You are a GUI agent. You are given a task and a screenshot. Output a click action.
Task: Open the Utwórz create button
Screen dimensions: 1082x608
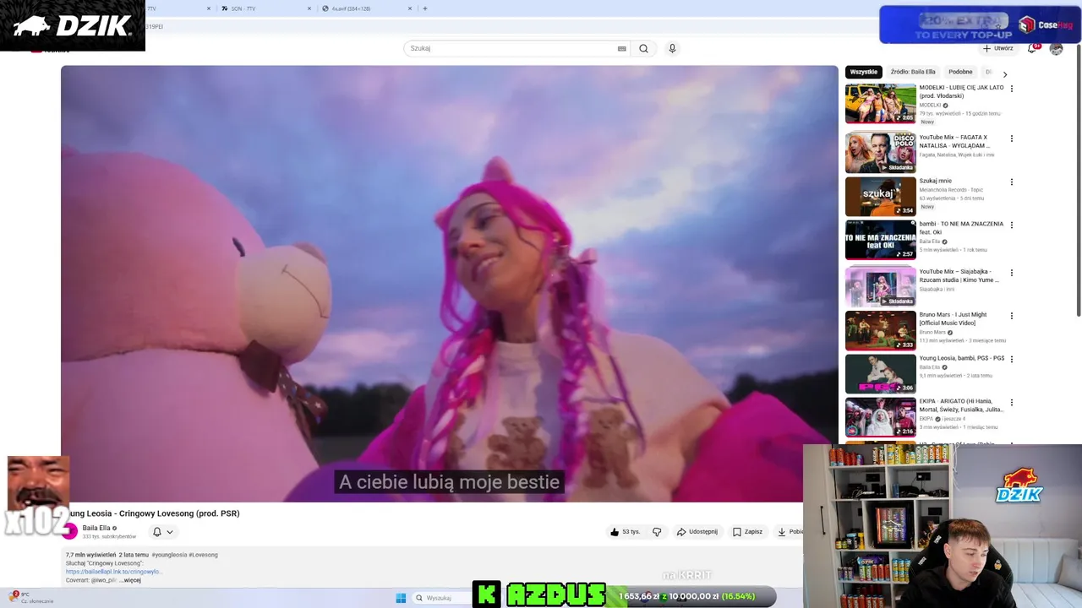coord(998,48)
